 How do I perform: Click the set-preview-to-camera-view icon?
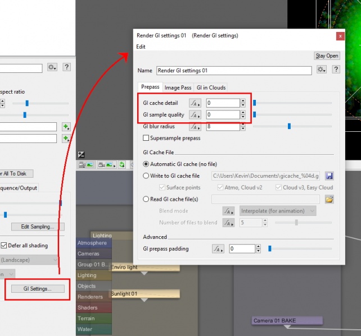(x=106, y=164)
